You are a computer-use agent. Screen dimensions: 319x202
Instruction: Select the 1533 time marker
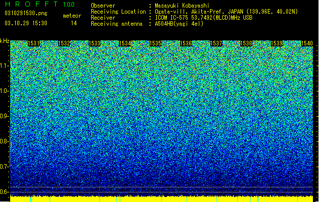tap(95, 43)
